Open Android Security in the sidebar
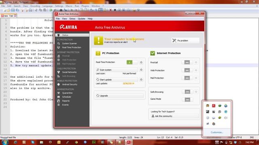Image resolution: width=259 pixels, height=145 pixels. 70,84
